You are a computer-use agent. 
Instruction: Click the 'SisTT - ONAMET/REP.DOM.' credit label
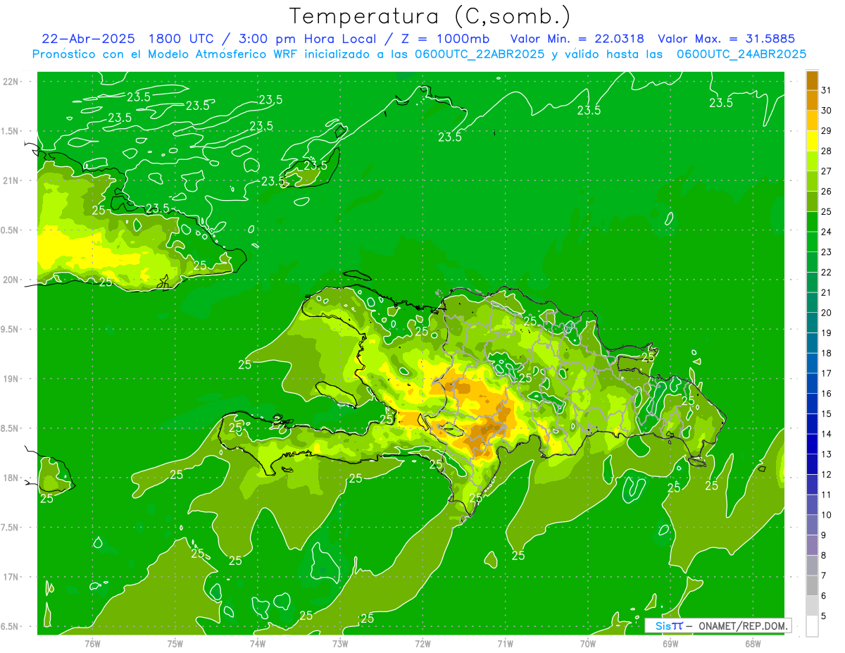[718, 626]
